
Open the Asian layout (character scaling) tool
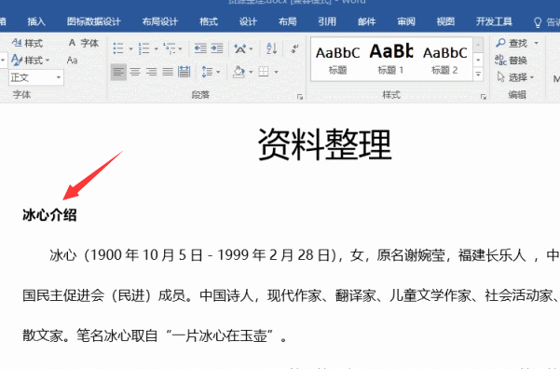(239, 48)
